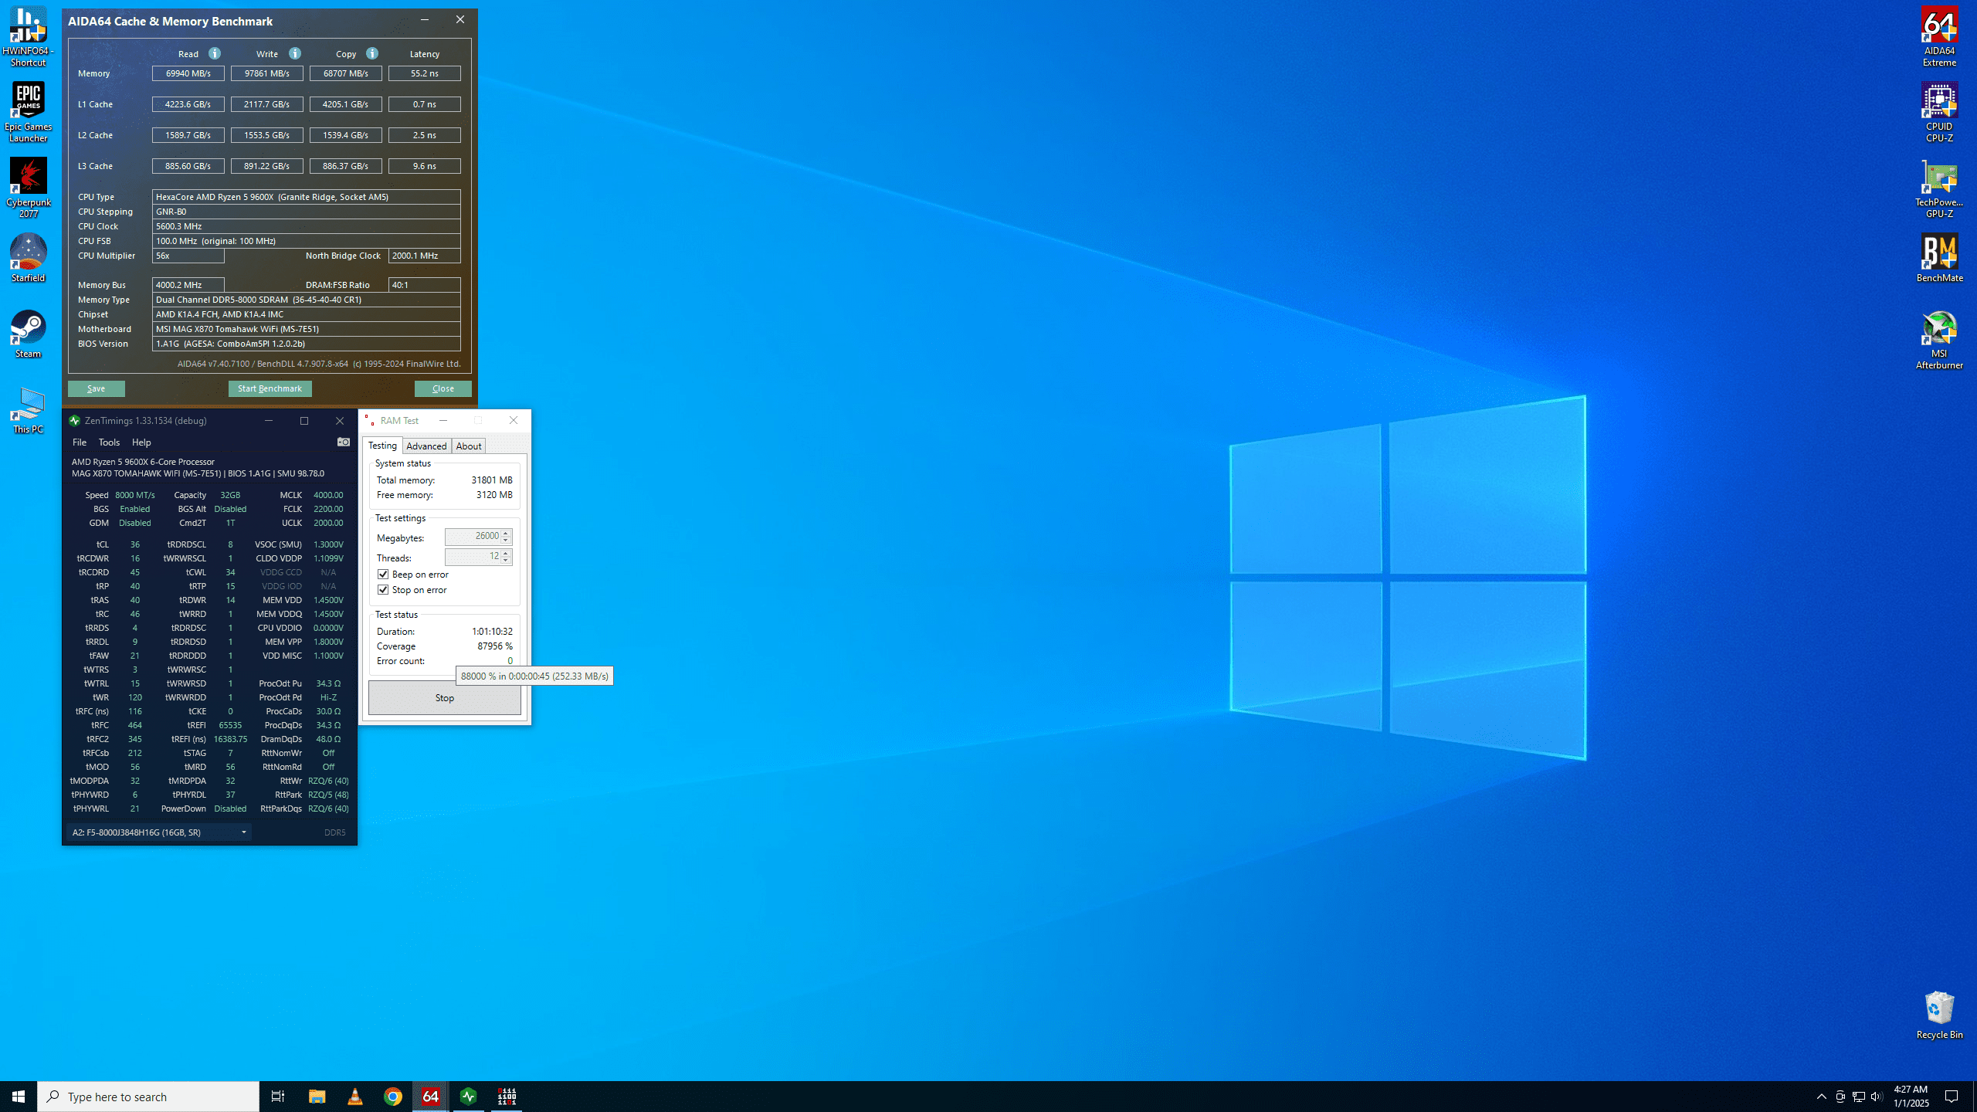Decrease Threads with the down stepper arrow
The width and height of the screenshot is (1977, 1112).
(506, 561)
